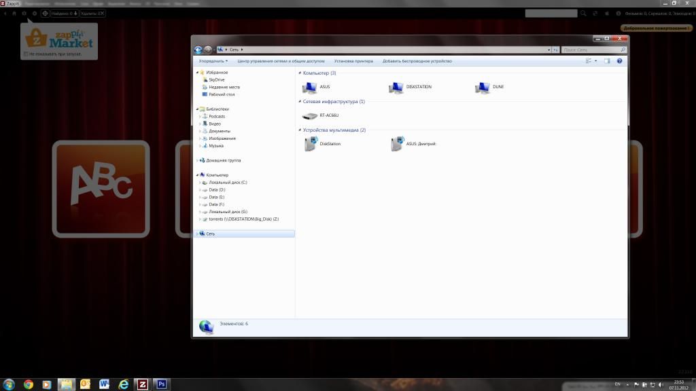Open Windows Media Player from the taskbar

pyautogui.click(x=47, y=384)
